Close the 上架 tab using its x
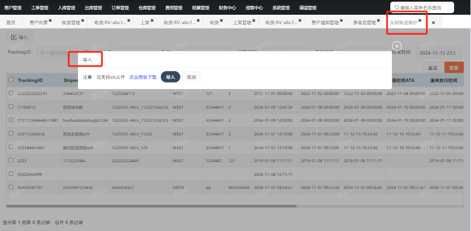Screen dimensions: 471x231 [x=152, y=20]
